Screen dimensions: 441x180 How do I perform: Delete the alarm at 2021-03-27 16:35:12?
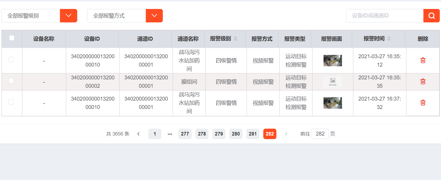click(x=423, y=60)
